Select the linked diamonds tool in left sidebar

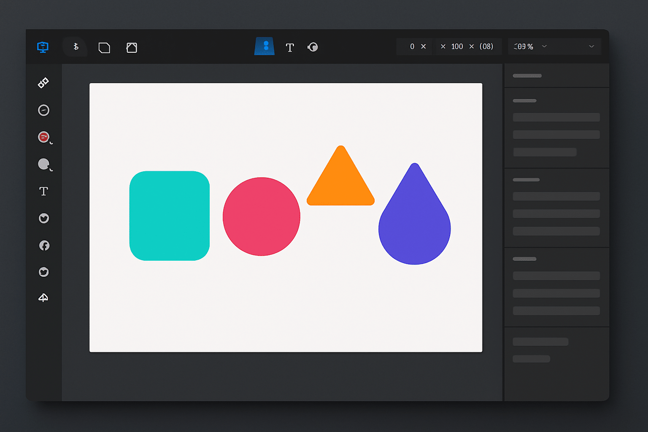point(43,83)
